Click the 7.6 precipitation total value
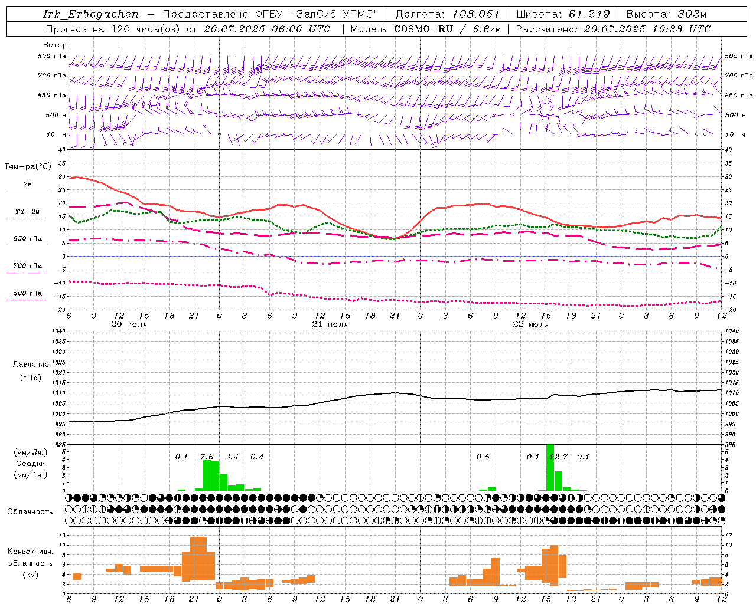756x604 pixels. (x=207, y=457)
